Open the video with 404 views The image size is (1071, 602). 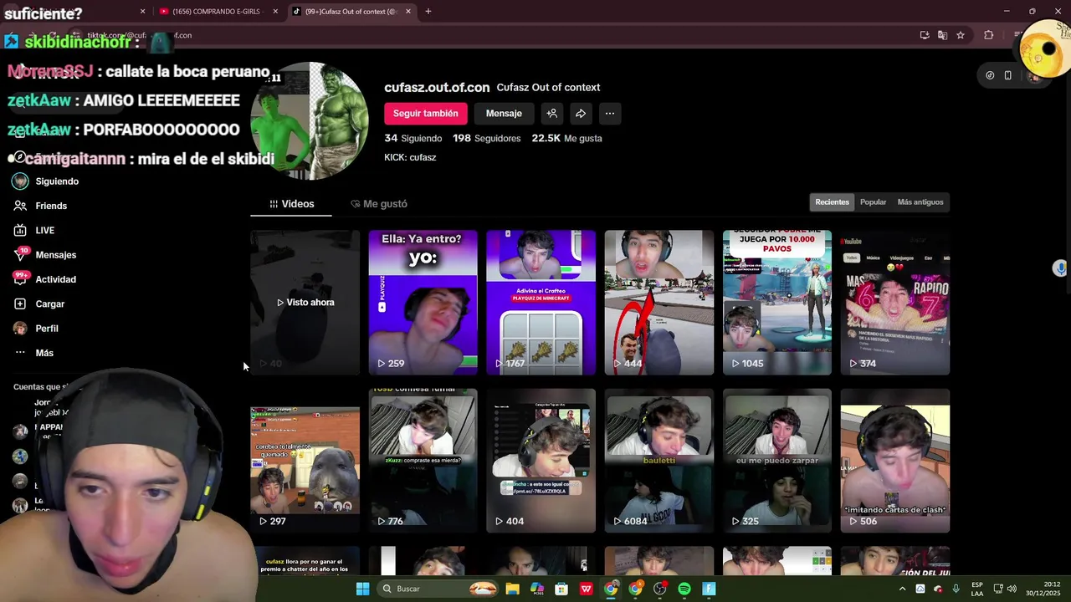(541, 461)
